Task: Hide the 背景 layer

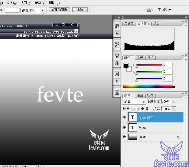Action: pos(125,137)
